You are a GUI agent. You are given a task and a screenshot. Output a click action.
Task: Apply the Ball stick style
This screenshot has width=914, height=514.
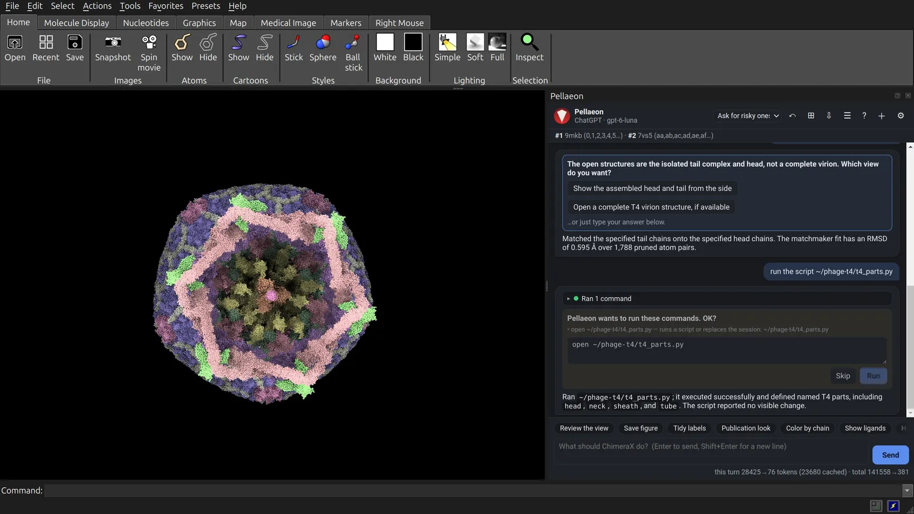(353, 53)
